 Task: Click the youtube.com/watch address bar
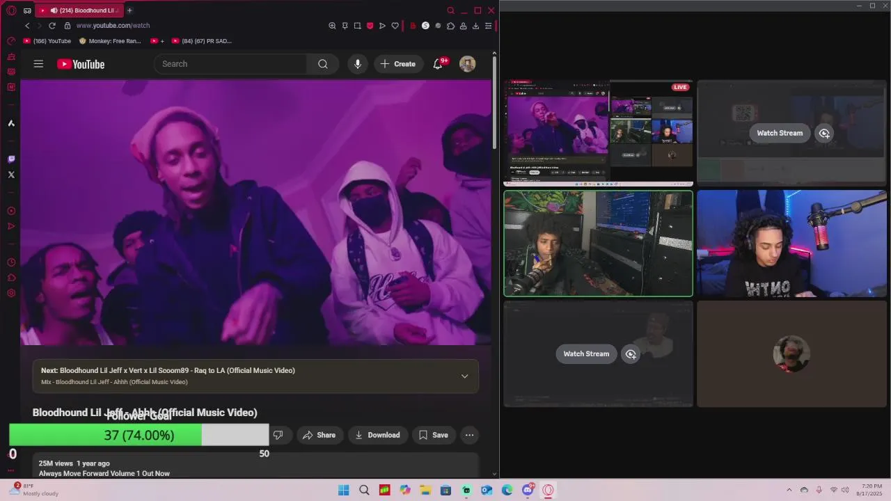[x=113, y=26]
